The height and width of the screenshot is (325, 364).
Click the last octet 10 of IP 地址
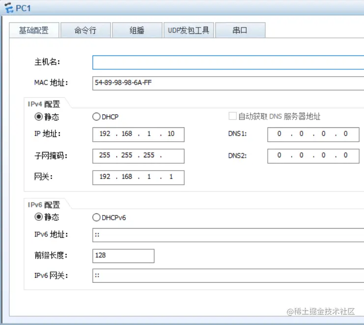tap(171, 134)
